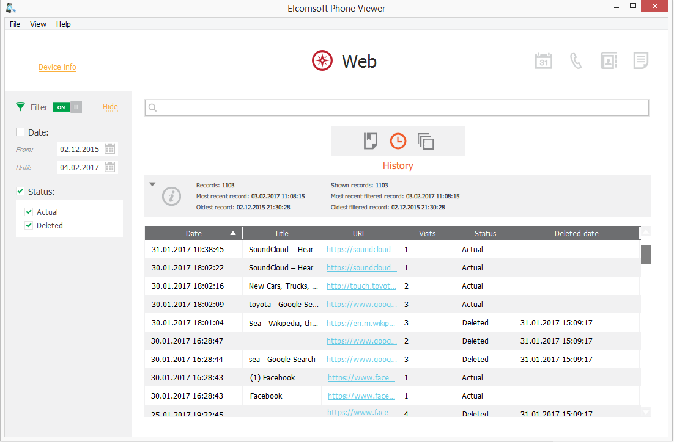
Task: Select the 'sea - Google Search' title cell
Action: [282, 359]
